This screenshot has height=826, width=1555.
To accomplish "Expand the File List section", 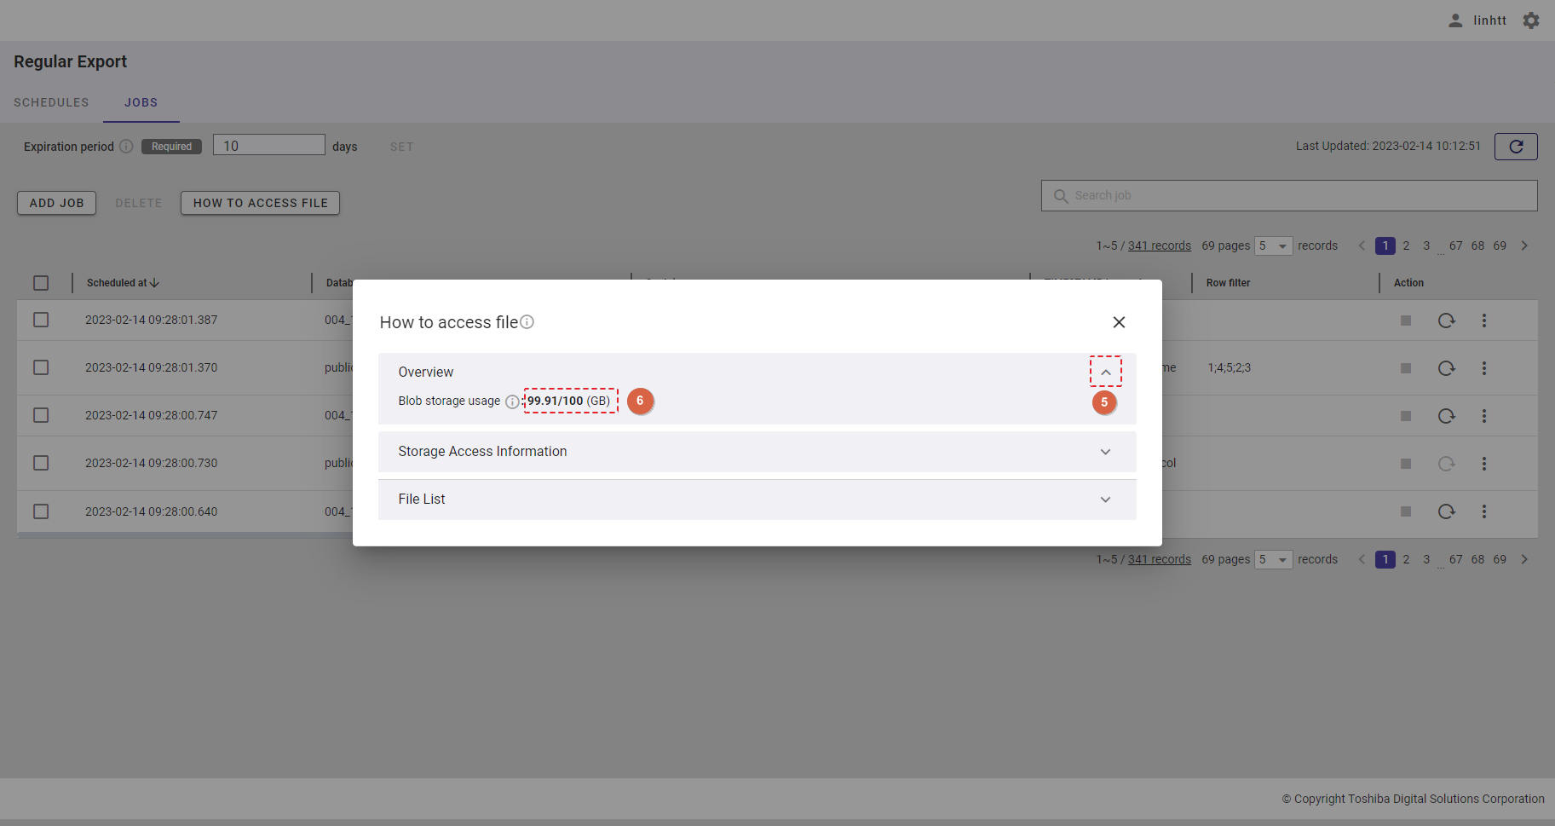I will [x=1105, y=500].
